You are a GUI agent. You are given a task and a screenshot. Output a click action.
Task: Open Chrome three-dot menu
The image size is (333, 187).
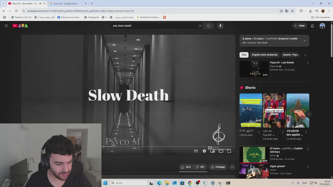[x=329, y=11]
